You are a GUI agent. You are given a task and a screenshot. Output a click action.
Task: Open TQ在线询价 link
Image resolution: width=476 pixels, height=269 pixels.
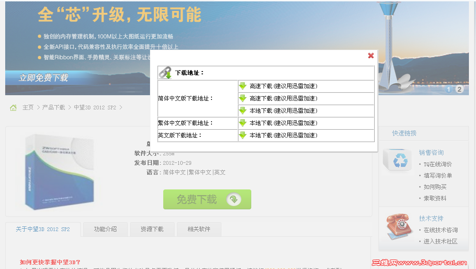[438, 164]
